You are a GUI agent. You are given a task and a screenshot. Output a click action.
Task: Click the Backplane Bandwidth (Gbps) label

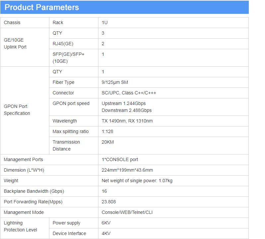(x=34, y=191)
